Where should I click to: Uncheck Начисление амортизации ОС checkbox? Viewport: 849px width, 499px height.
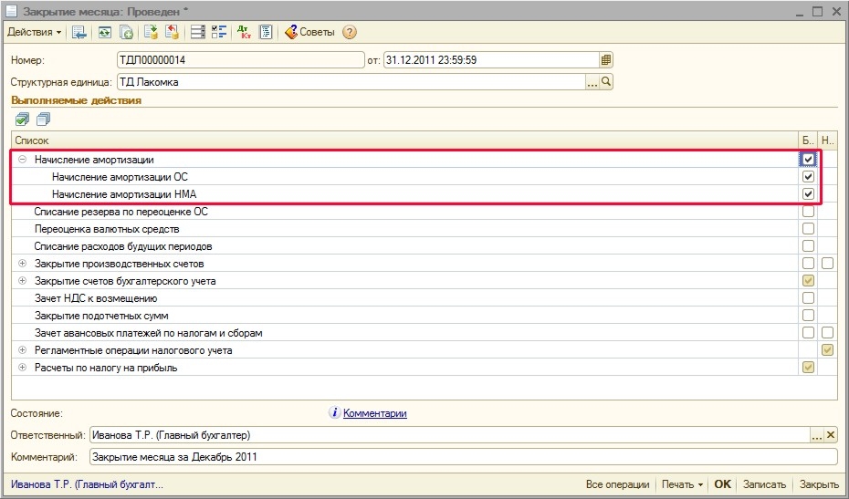pyautogui.click(x=808, y=177)
